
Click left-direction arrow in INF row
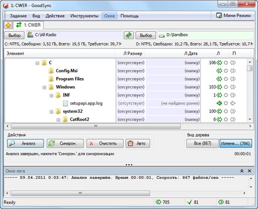pos(219,95)
